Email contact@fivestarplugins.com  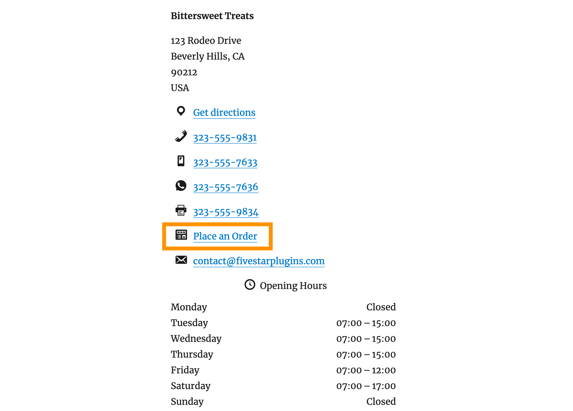coord(259,260)
